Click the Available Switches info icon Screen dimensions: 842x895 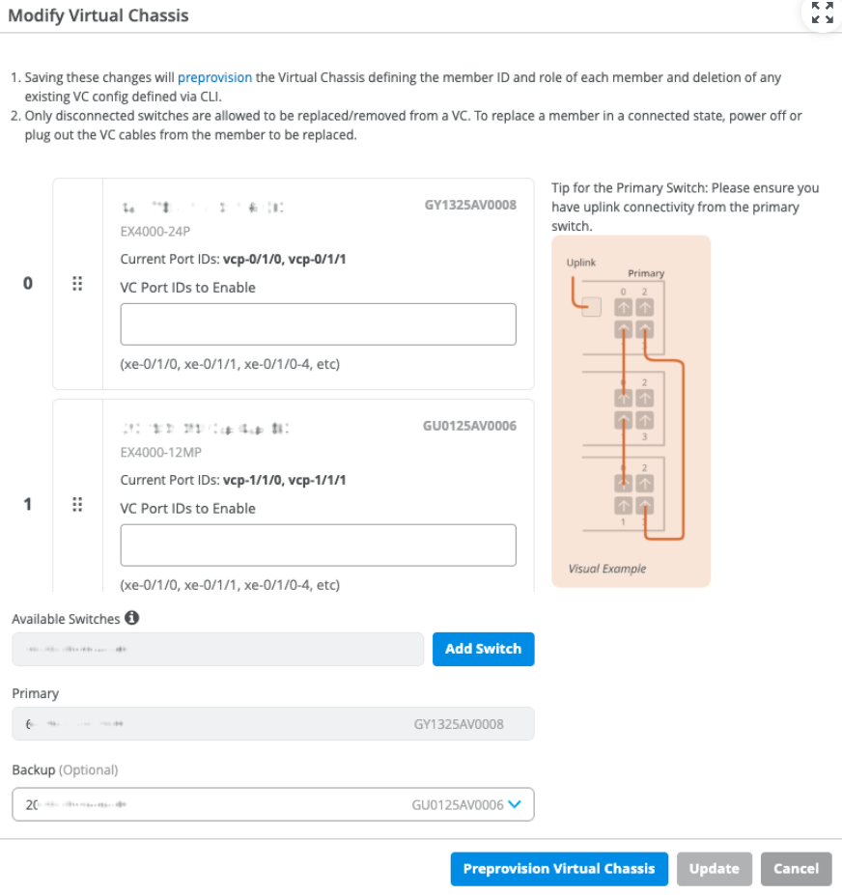(132, 618)
